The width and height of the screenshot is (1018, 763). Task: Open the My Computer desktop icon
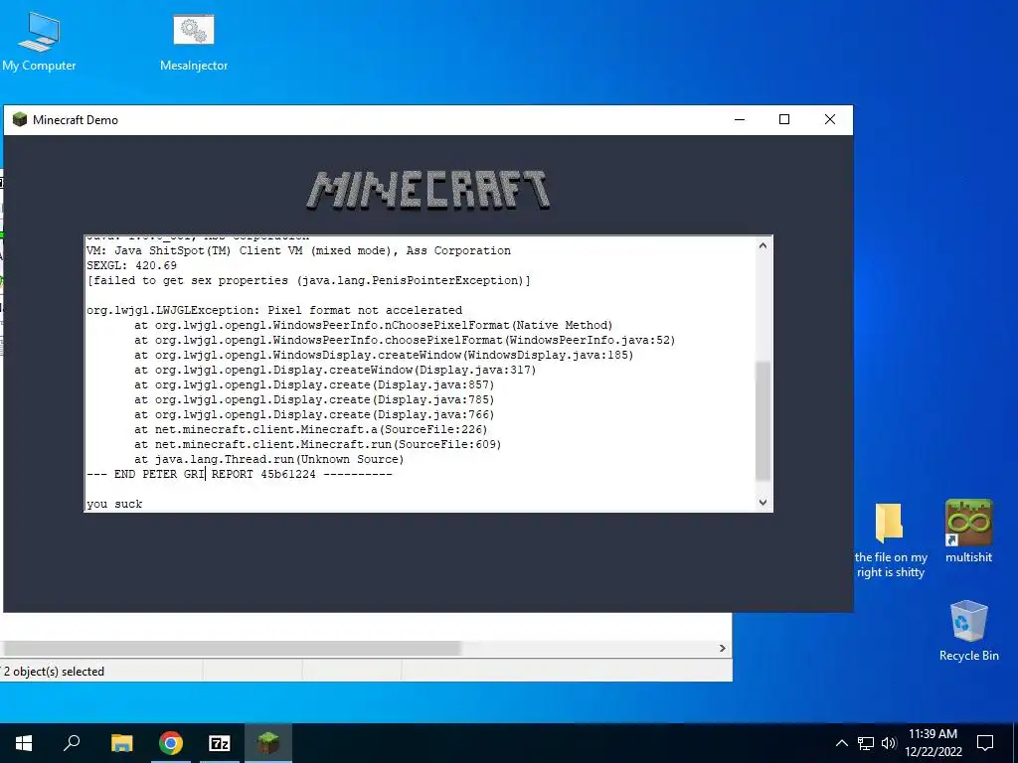click(x=39, y=40)
